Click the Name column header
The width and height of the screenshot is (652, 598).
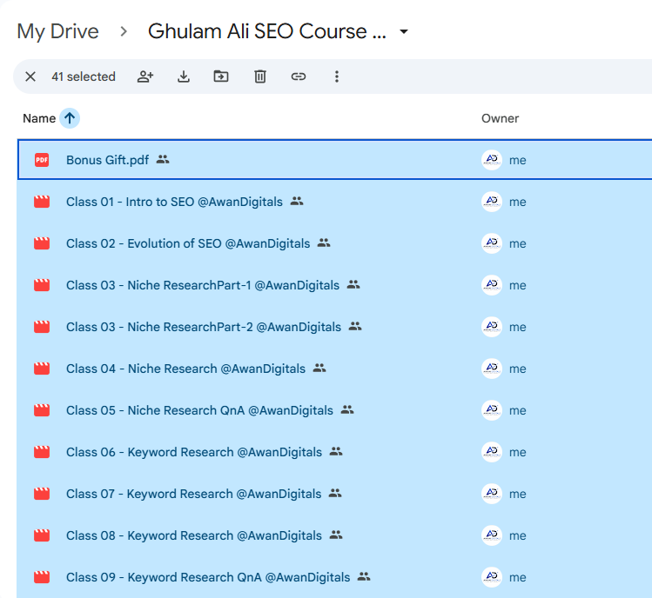(x=39, y=118)
